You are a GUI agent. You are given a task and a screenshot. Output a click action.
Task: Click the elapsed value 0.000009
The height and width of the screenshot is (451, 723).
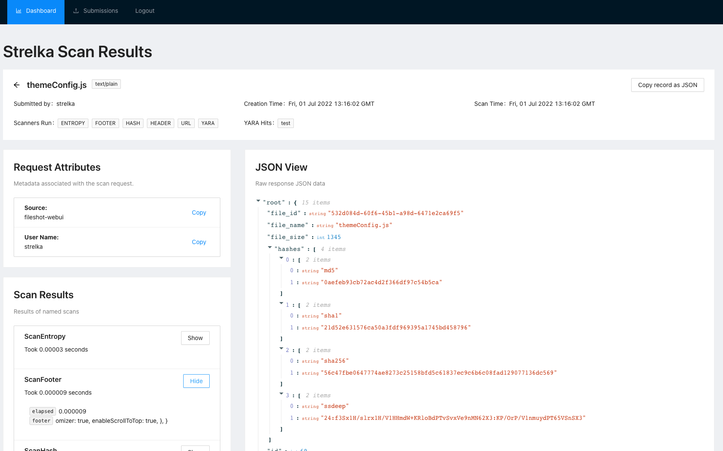pyautogui.click(x=73, y=411)
